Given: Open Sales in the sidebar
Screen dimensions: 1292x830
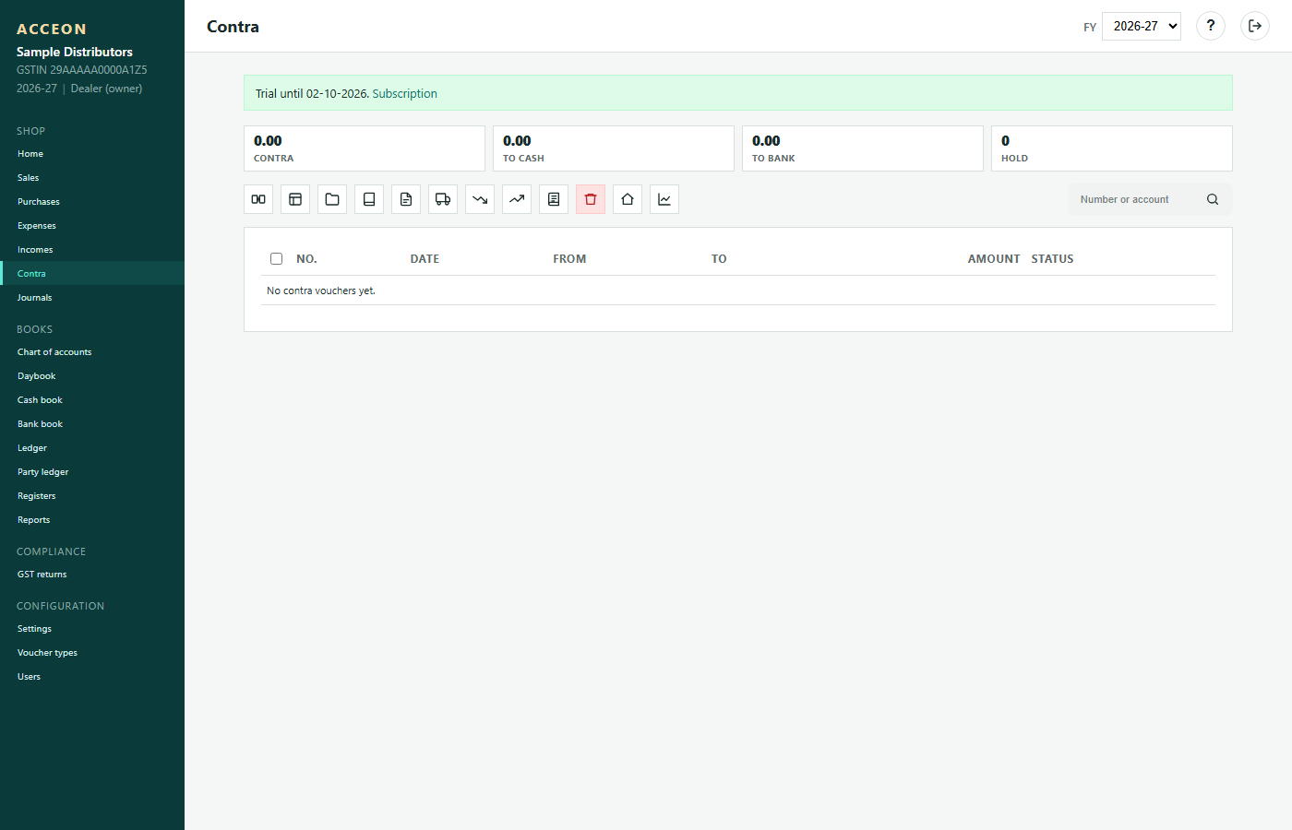Looking at the screenshot, I should (92, 178).
